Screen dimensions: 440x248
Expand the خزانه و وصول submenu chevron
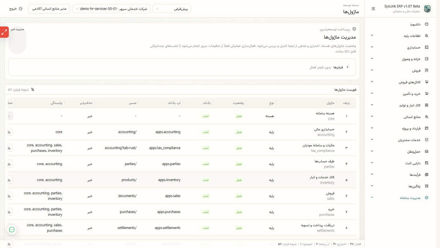coord(372,59)
